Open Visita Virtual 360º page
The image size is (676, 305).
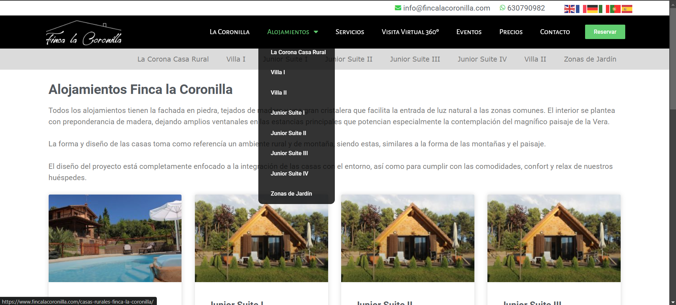pyautogui.click(x=410, y=32)
